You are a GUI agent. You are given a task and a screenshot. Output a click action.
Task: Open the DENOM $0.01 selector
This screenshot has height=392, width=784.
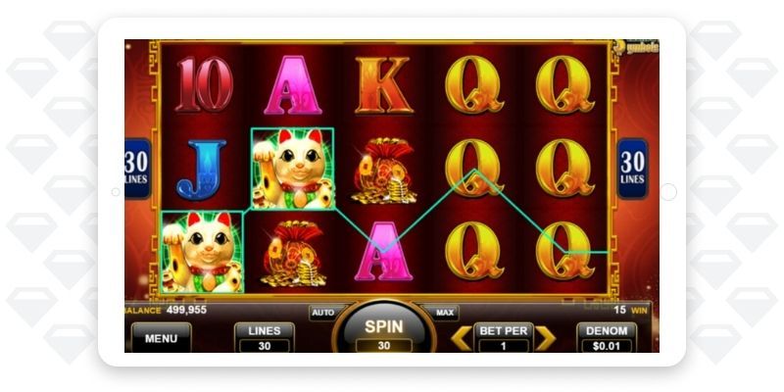(x=606, y=337)
